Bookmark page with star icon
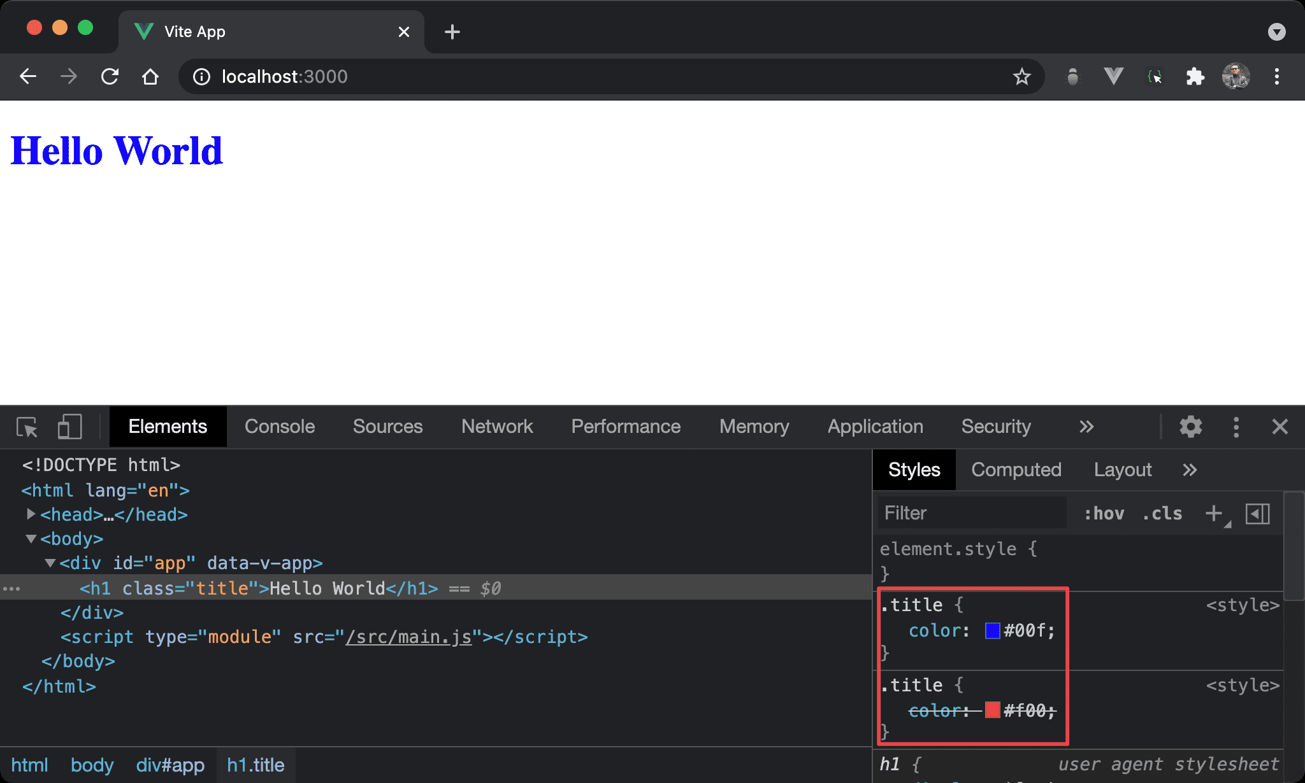The image size is (1305, 783). 1021,77
